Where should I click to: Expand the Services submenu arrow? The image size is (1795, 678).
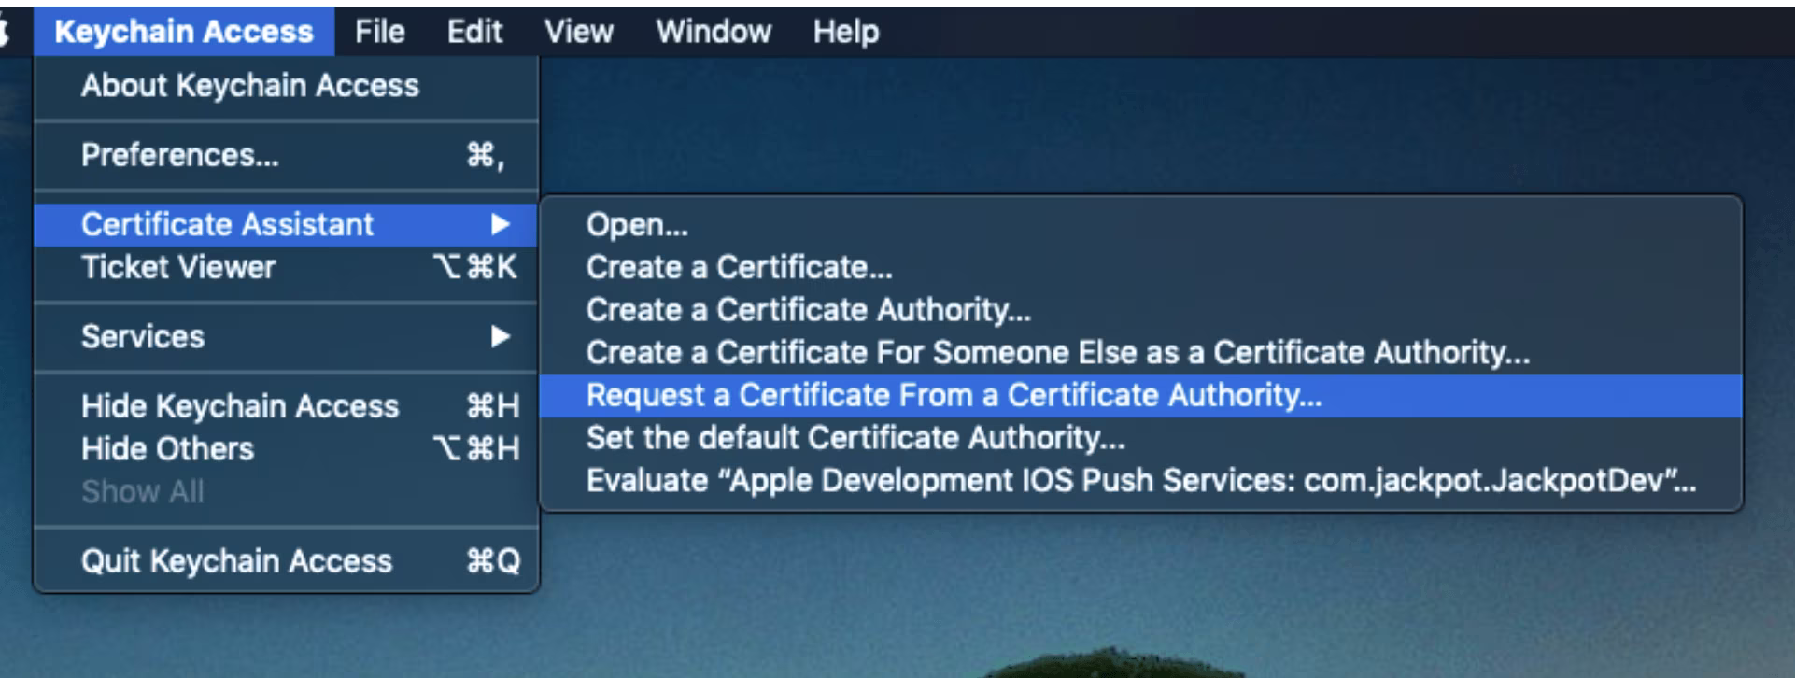pos(501,337)
